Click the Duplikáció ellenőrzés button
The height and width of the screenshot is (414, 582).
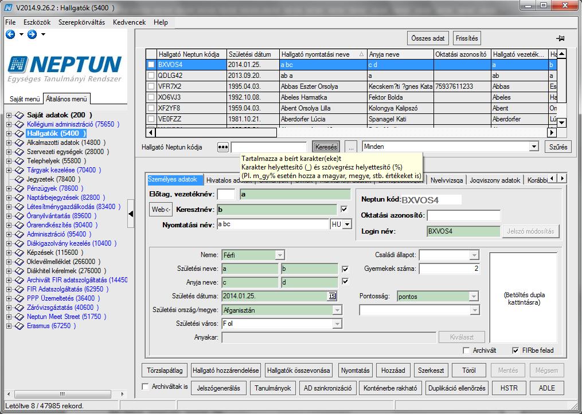(457, 388)
